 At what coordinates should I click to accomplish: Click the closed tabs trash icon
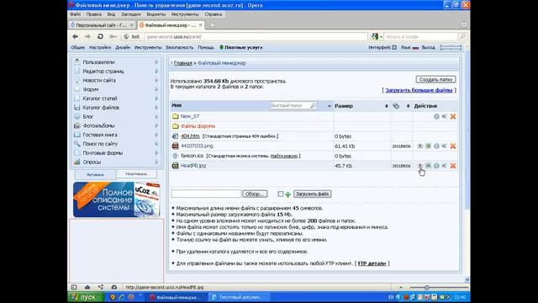(464, 24)
